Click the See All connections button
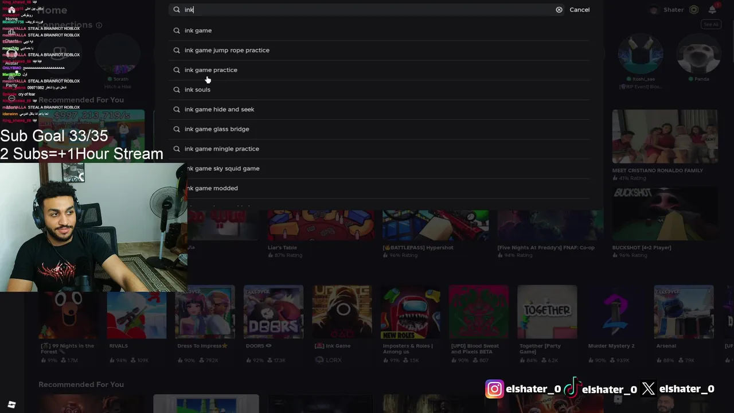The image size is (734, 413). coord(711,25)
